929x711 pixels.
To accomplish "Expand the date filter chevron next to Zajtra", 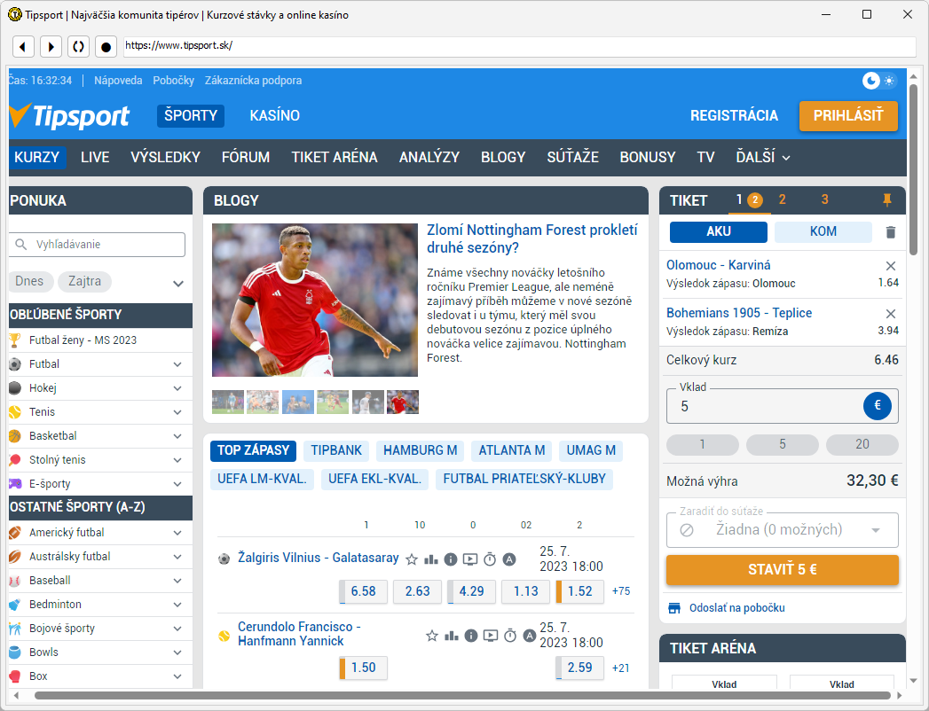I will pyautogui.click(x=178, y=284).
